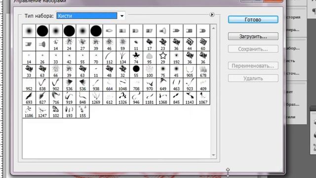Click the Загрузить... button

tap(253, 37)
